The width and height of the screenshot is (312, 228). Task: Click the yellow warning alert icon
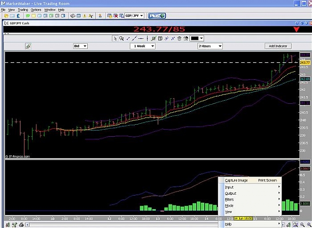[x=85, y=16]
